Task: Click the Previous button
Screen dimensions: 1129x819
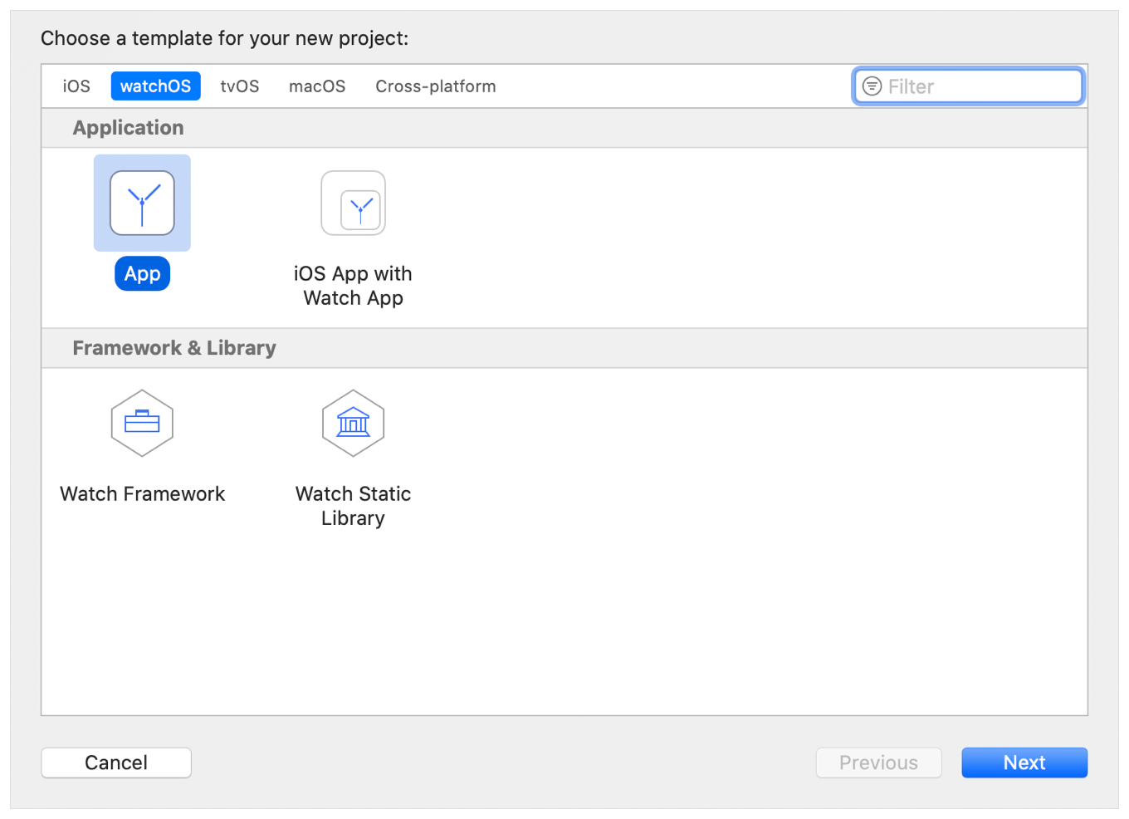Action: [878, 763]
